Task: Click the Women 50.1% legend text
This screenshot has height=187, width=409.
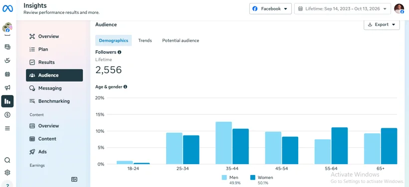Action: coord(265,180)
